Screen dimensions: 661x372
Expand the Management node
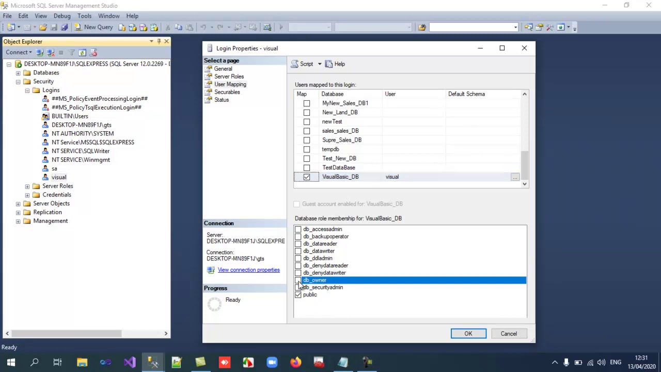coord(18,221)
